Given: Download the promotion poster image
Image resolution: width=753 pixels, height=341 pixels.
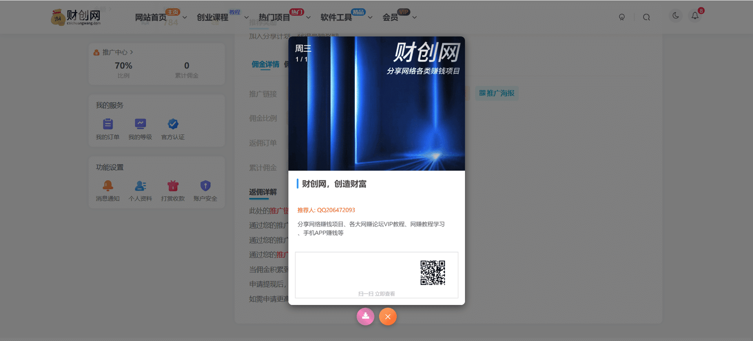Looking at the screenshot, I should pos(365,316).
